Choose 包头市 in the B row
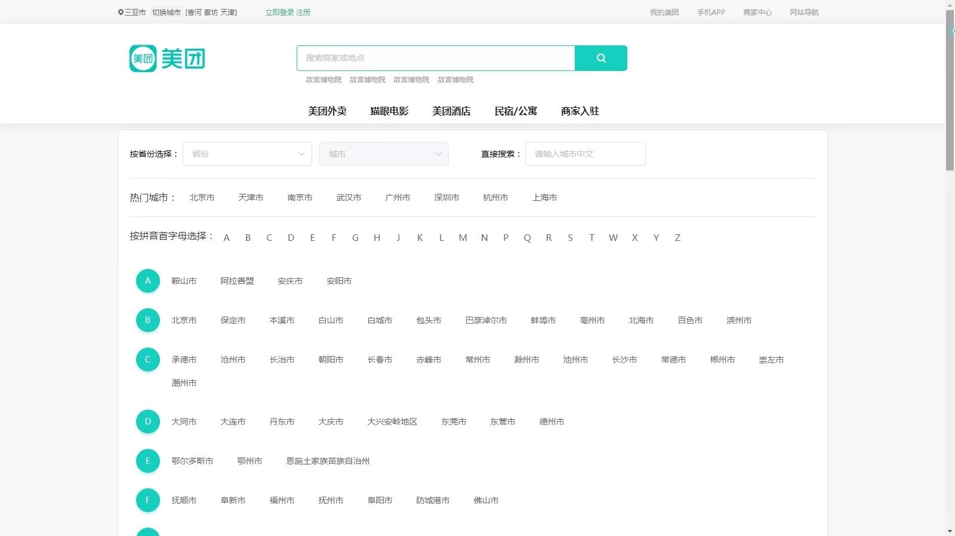 click(429, 320)
